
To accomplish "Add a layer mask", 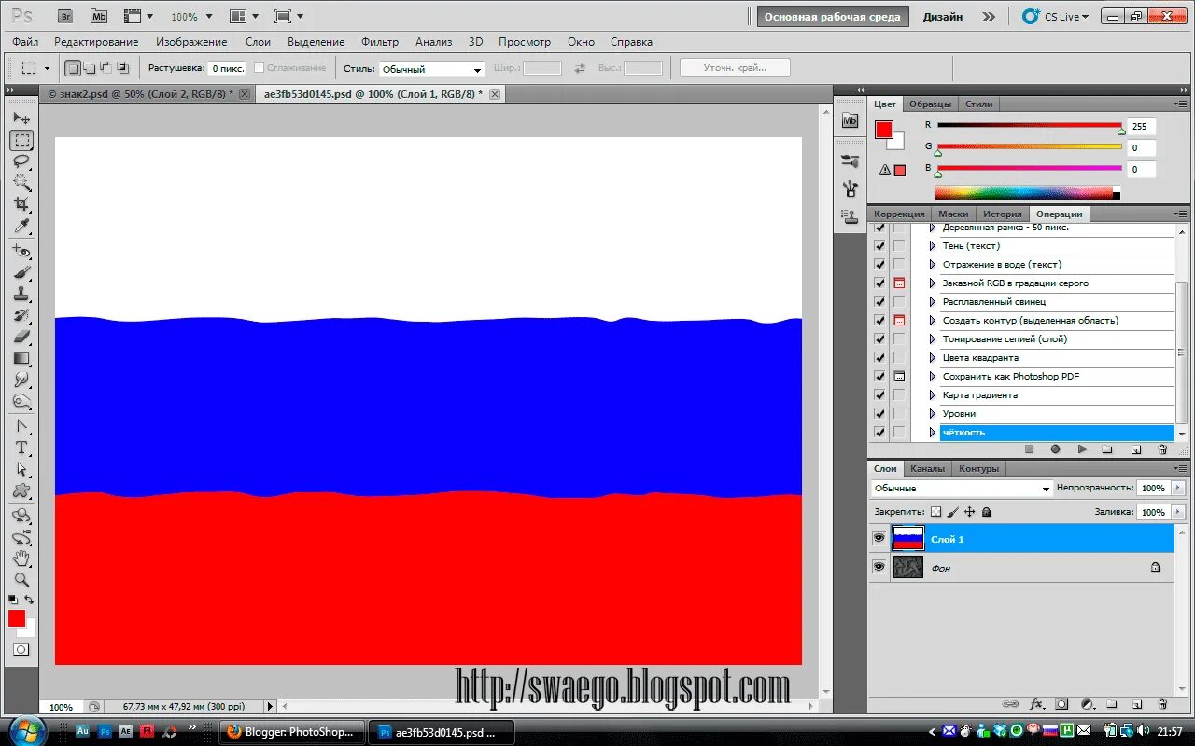I will pyautogui.click(x=1061, y=704).
